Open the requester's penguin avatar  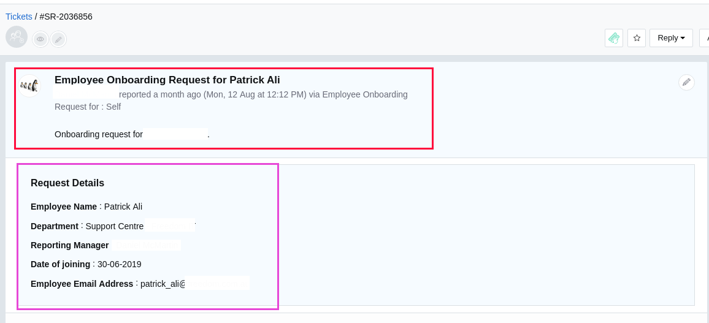[x=30, y=85]
